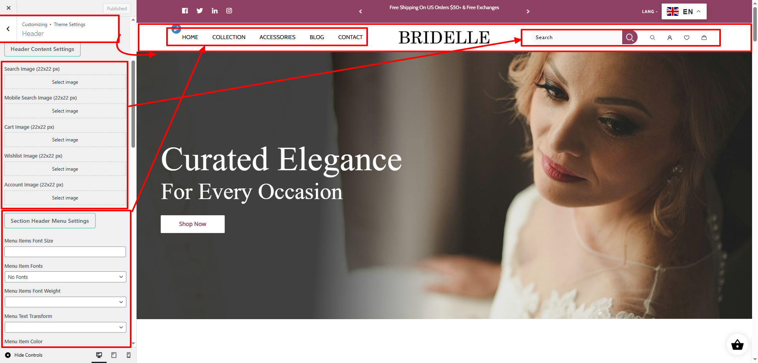The width and height of the screenshot is (758, 363).
Task: Open the Twitter social icon
Action: tap(200, 11)
